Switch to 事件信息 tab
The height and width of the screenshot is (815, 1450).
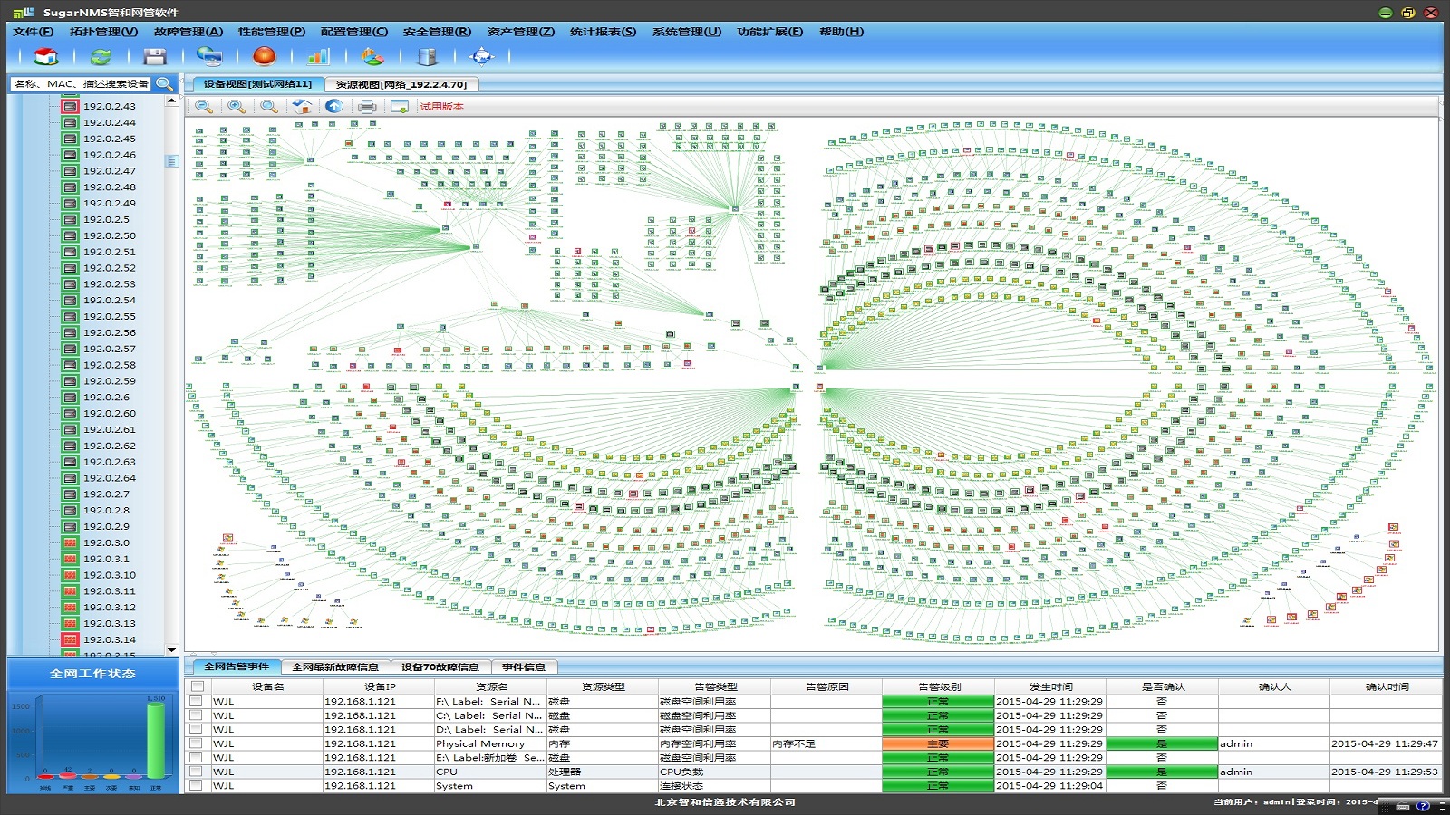[x=524, y=667]
